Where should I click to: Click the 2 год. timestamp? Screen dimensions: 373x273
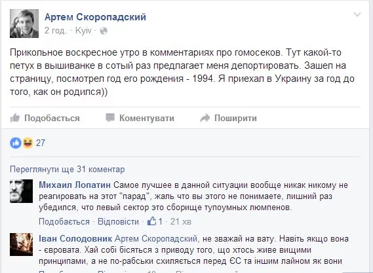coord(56,31)
